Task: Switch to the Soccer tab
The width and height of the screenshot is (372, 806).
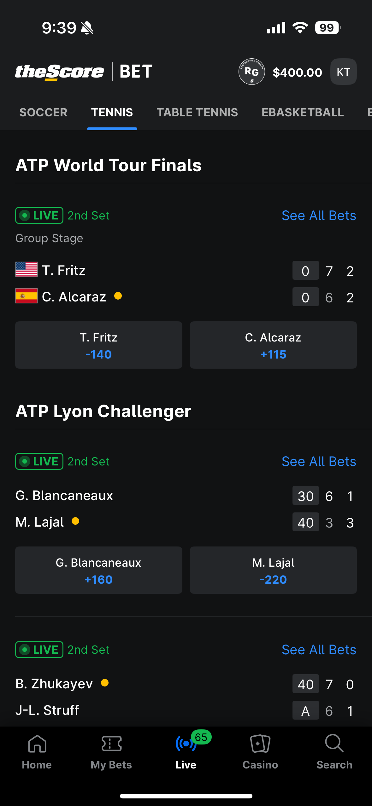Action: 44,113
